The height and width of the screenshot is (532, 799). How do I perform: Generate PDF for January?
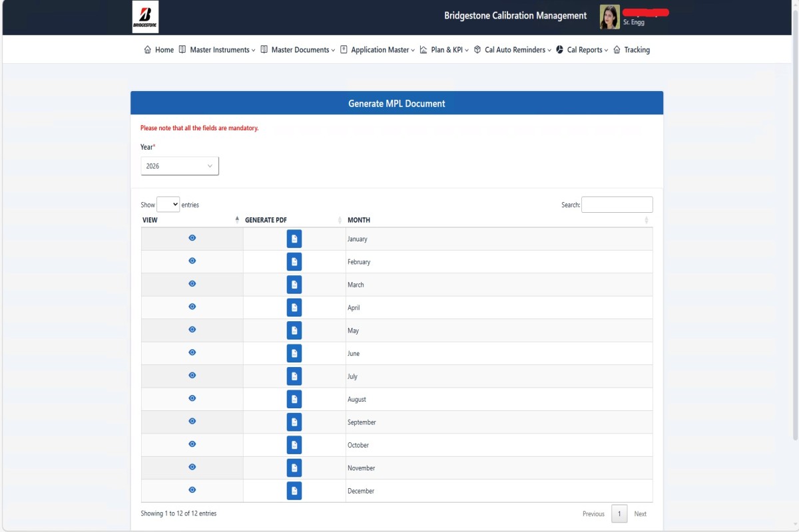pos(294,239)
